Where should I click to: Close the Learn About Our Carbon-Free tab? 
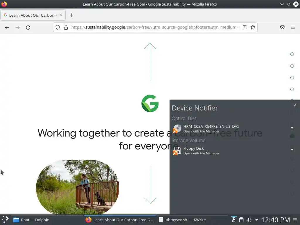point(61,15)
